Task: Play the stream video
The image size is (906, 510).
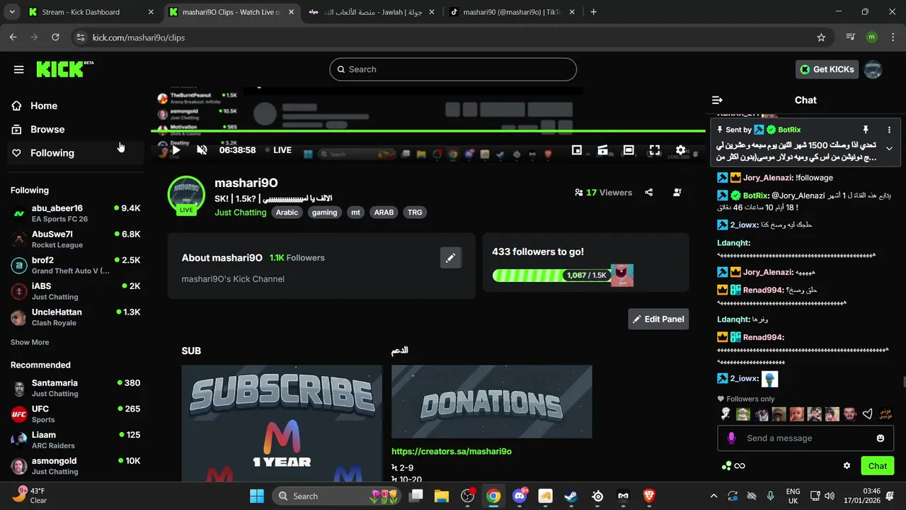Action: point(176,150)
